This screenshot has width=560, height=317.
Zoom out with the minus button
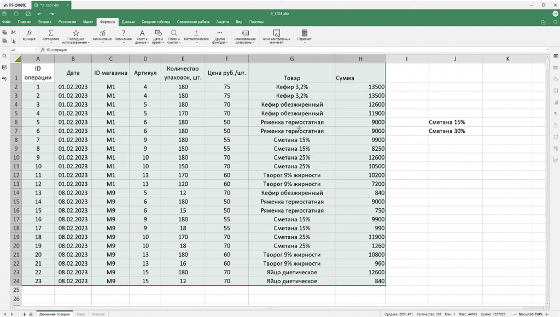(515, 314)
